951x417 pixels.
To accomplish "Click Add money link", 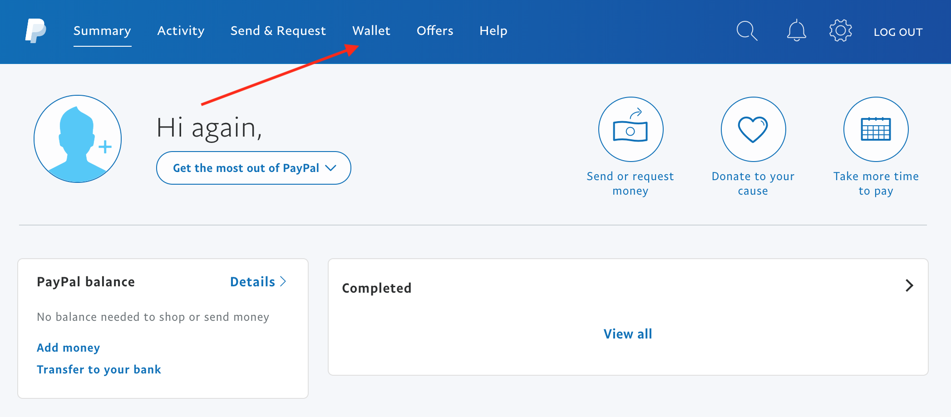I will tap(68, 348).
